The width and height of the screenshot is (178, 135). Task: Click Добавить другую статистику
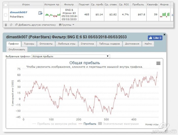(x=35, y=25)
